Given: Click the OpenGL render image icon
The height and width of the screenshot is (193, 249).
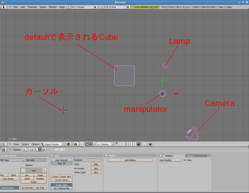Looking at the screenshot, I should (150, 144).
